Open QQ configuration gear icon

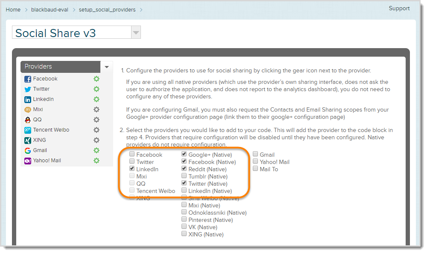(97, 120)
